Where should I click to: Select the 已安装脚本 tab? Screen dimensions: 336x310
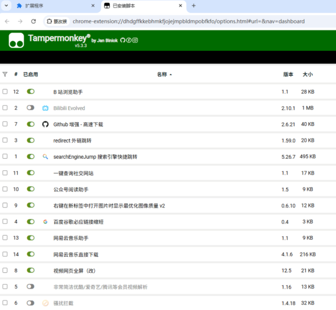[x=143, y=6]
